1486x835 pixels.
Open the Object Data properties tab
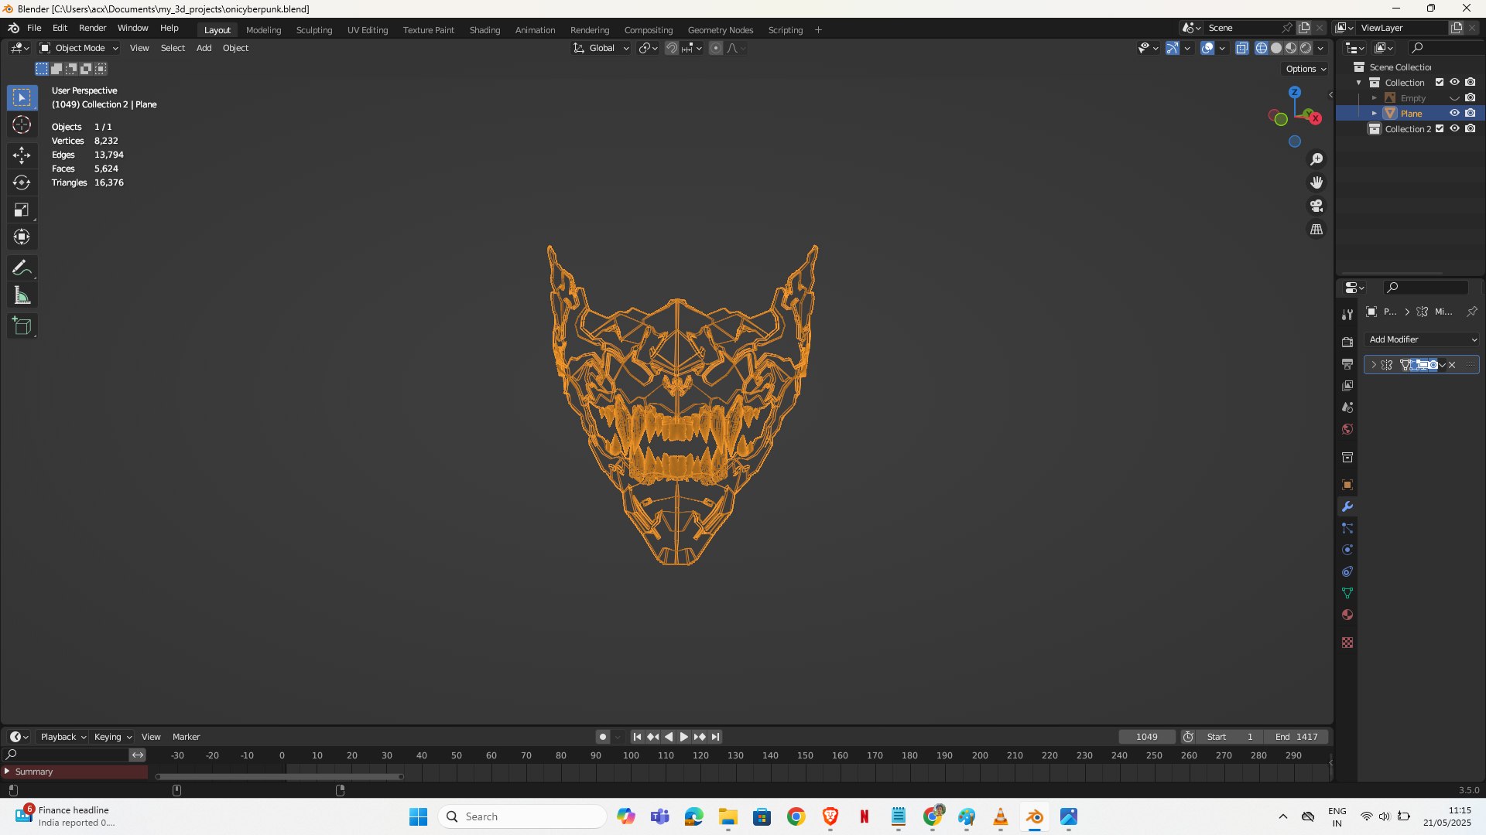(x=1347, y=593)
